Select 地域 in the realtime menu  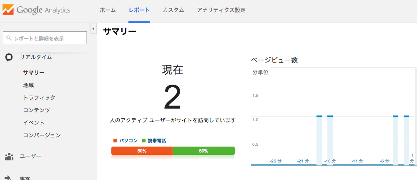point(28,85)
